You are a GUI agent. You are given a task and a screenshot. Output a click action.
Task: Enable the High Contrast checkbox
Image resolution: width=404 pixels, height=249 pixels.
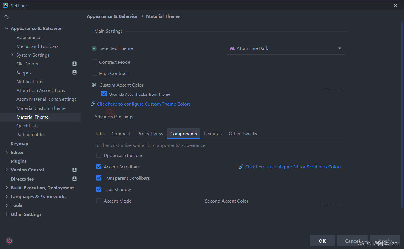[x=94, y=73]
